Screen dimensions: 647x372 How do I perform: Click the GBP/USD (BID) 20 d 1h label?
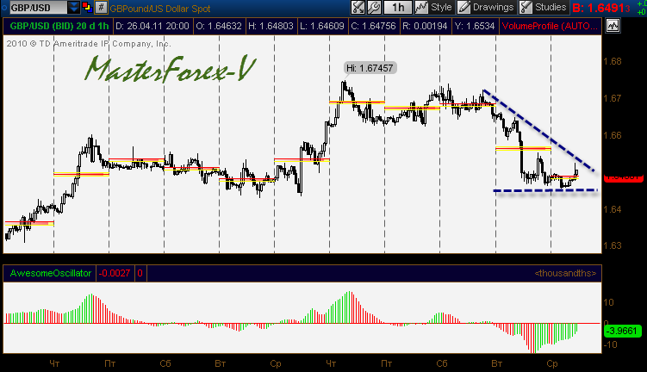tap(59, 26)
